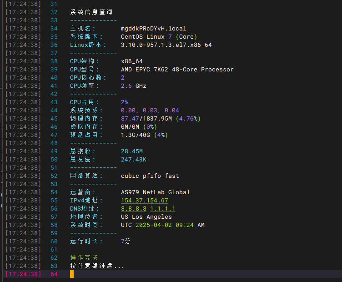Click the 系统信息查询 heading

click(91, 12)
